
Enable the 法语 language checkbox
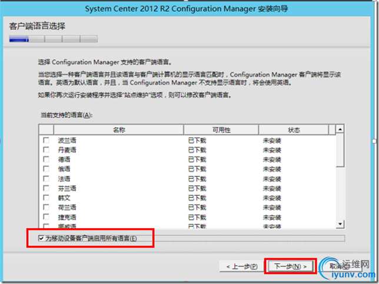[46, 179]
